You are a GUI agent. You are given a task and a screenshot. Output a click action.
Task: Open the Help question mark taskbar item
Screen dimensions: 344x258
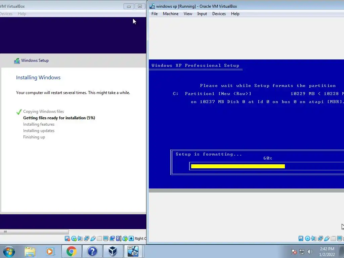92,251
